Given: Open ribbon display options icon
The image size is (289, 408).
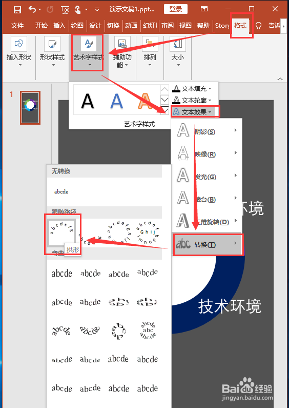Looking at the screenshot, I should pyautogui.click(x=204, y=9).
